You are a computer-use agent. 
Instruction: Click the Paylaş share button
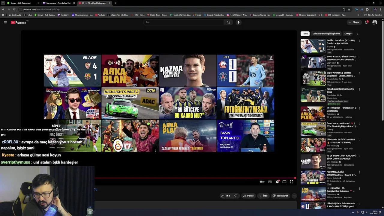click(248, 196)
